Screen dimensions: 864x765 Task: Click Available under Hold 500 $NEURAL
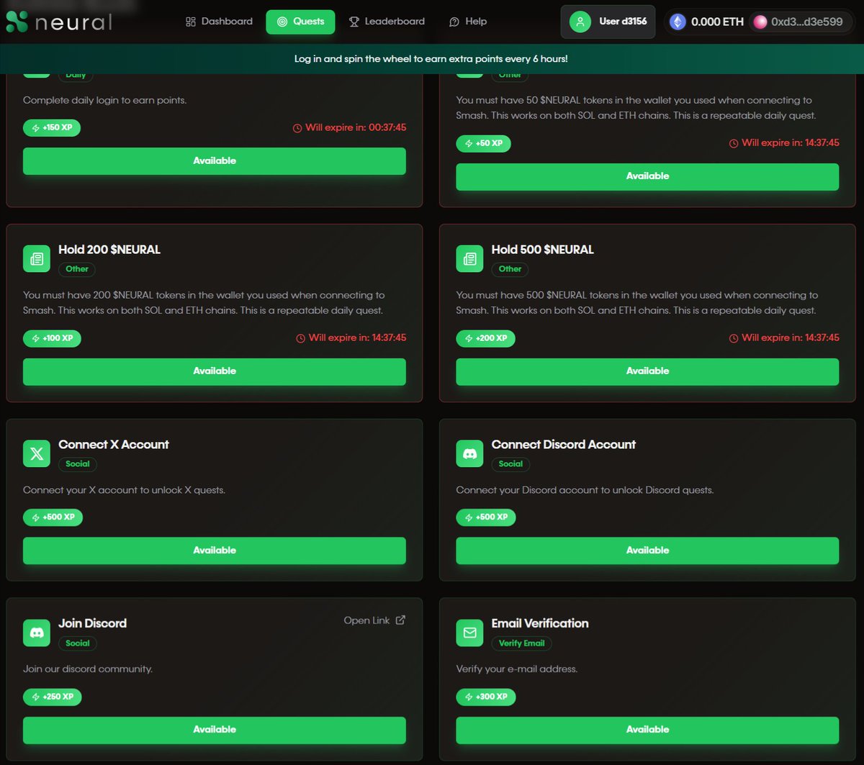click(647, 371)
